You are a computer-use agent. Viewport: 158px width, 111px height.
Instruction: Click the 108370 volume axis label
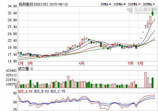pyautogui.click(x=11, y=84)
